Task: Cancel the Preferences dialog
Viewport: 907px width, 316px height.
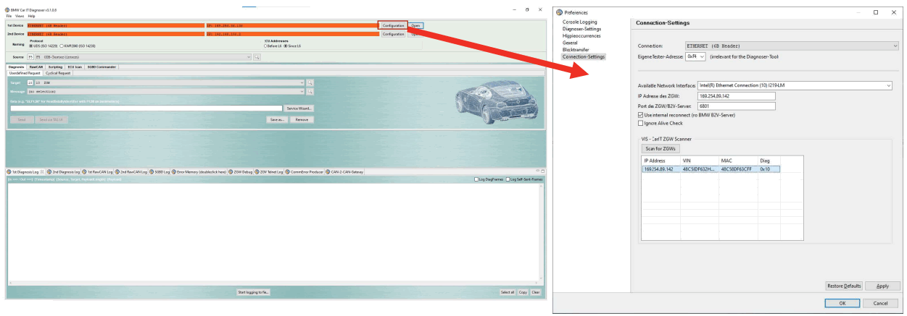Action: coord(880,303)
